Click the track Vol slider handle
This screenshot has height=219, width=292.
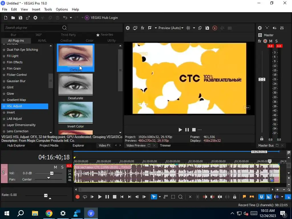coord(52,173)
